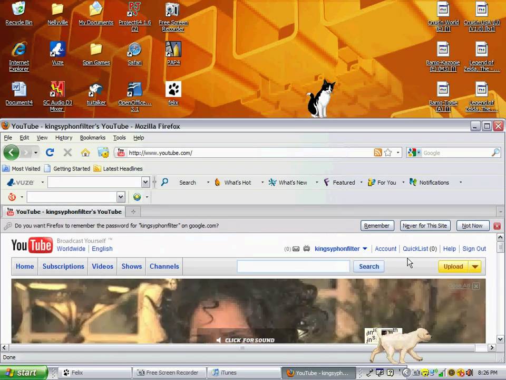Click the YouTube Search button
Viewport: 506px width, 380px height.
[369, 267]
